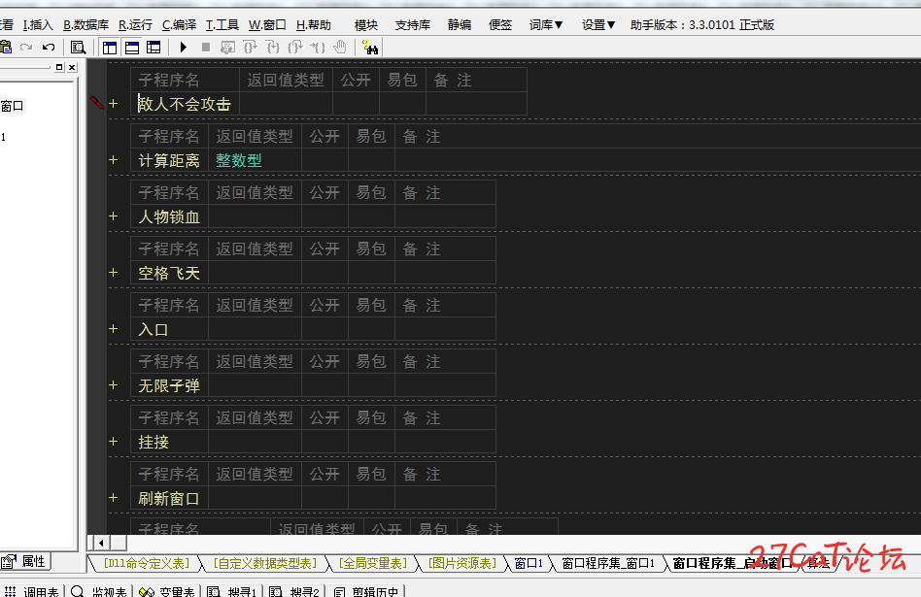Expand the 人物锁血 subroutine
Screen dimensions: 921x597
coord(114,216)
